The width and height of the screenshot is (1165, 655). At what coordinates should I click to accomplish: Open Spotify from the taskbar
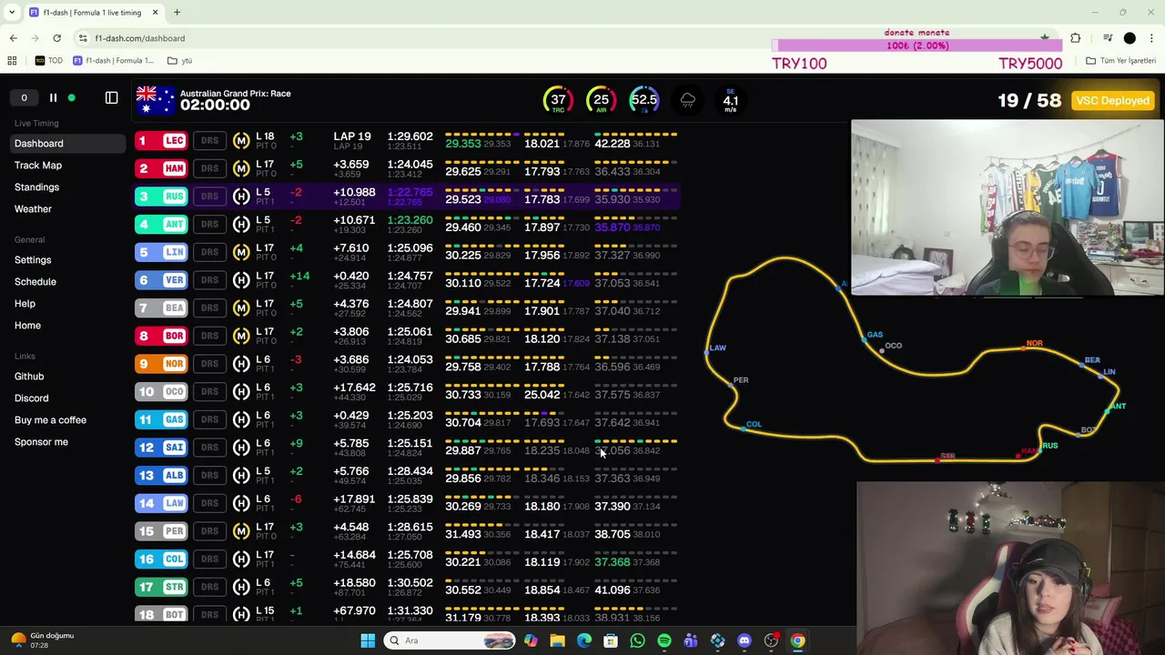[664, 640]
